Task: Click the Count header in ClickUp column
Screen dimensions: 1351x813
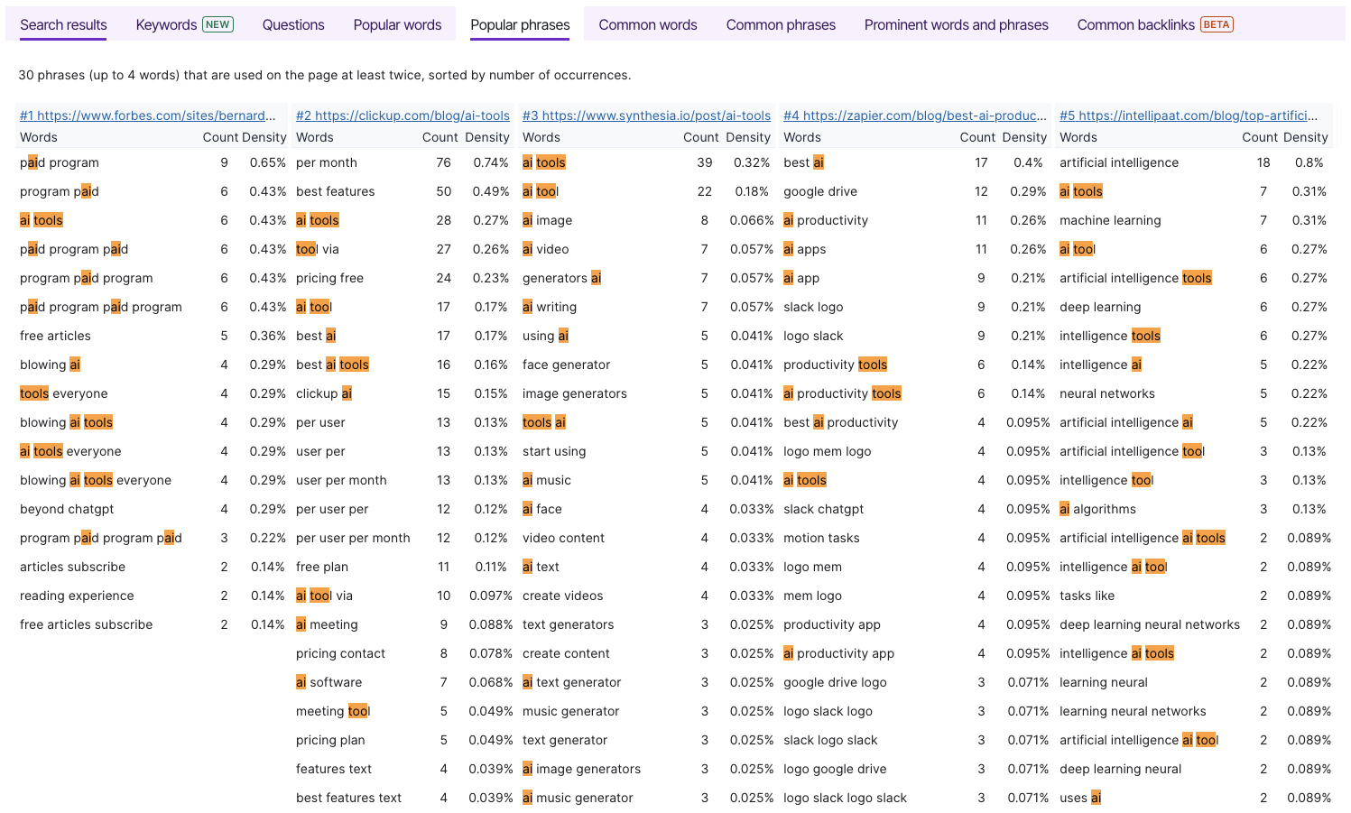Action: [440, 137]
